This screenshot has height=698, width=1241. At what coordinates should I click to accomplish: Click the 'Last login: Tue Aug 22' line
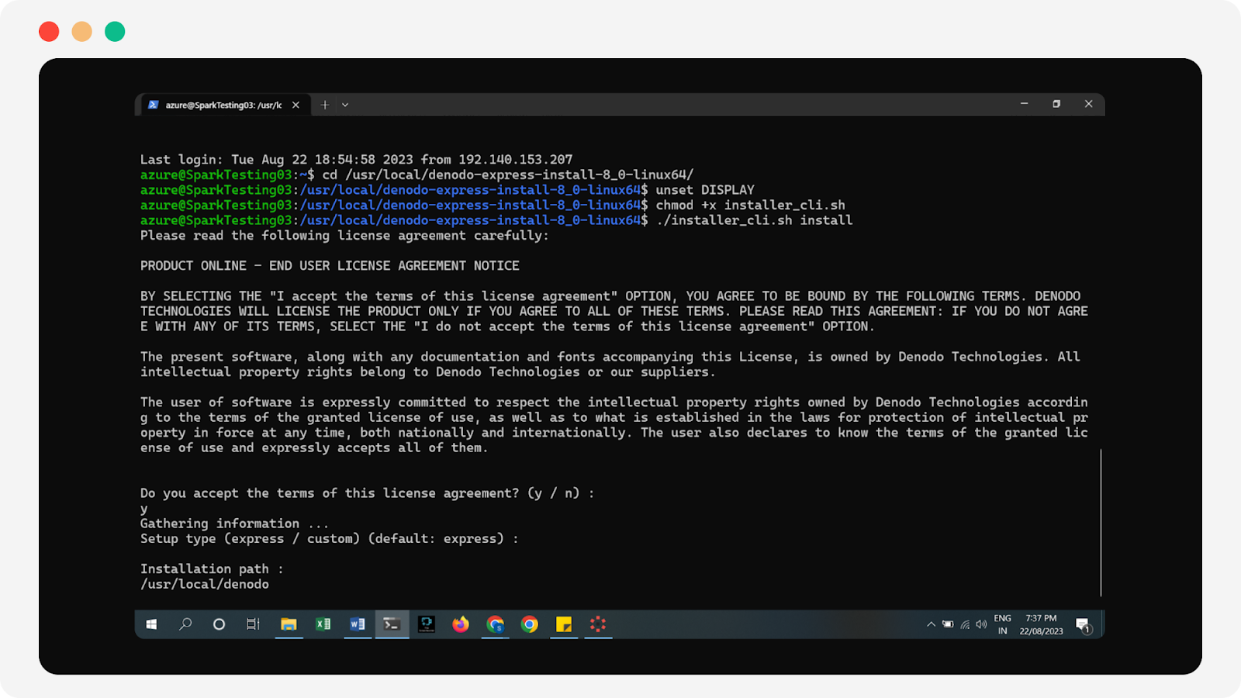pyautogui.click(x=356, y=160)
